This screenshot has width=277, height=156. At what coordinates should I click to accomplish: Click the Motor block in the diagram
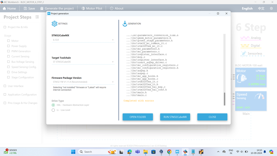(251, 77)
